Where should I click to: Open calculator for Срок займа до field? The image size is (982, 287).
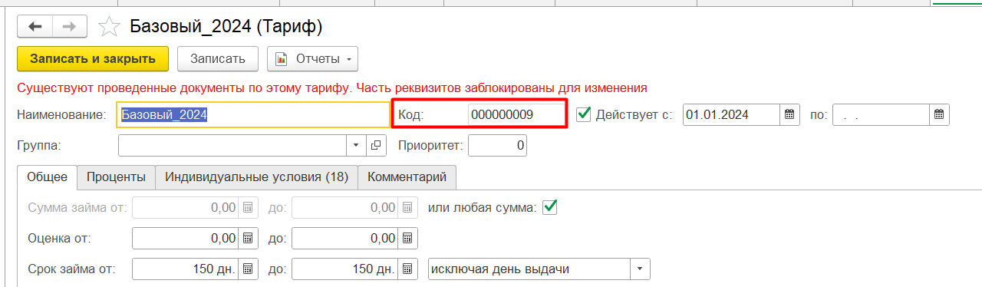pos(408,269)
